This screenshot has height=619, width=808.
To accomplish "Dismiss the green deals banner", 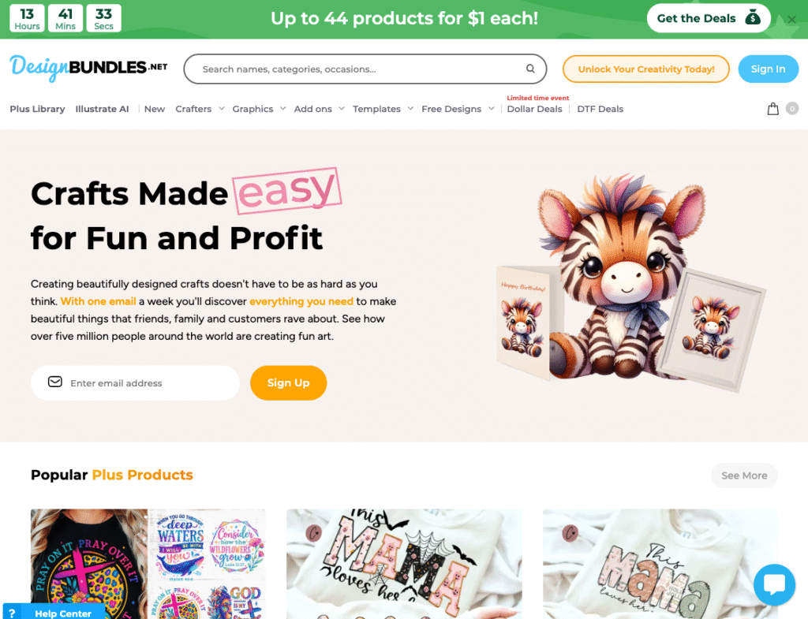I will [791, 19].
